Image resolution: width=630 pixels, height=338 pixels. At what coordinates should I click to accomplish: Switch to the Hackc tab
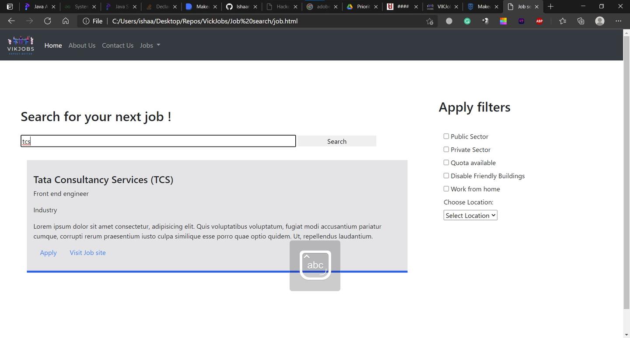282,7
